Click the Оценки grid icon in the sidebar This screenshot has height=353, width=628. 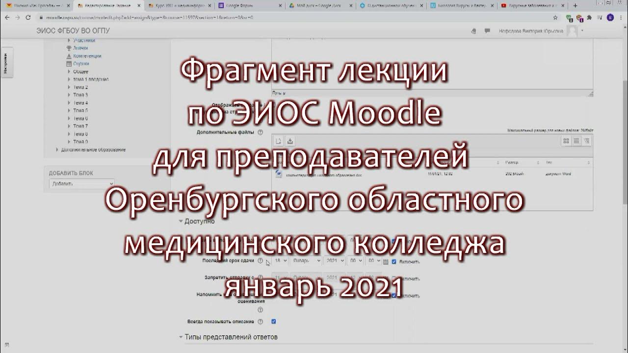(69, 64)
